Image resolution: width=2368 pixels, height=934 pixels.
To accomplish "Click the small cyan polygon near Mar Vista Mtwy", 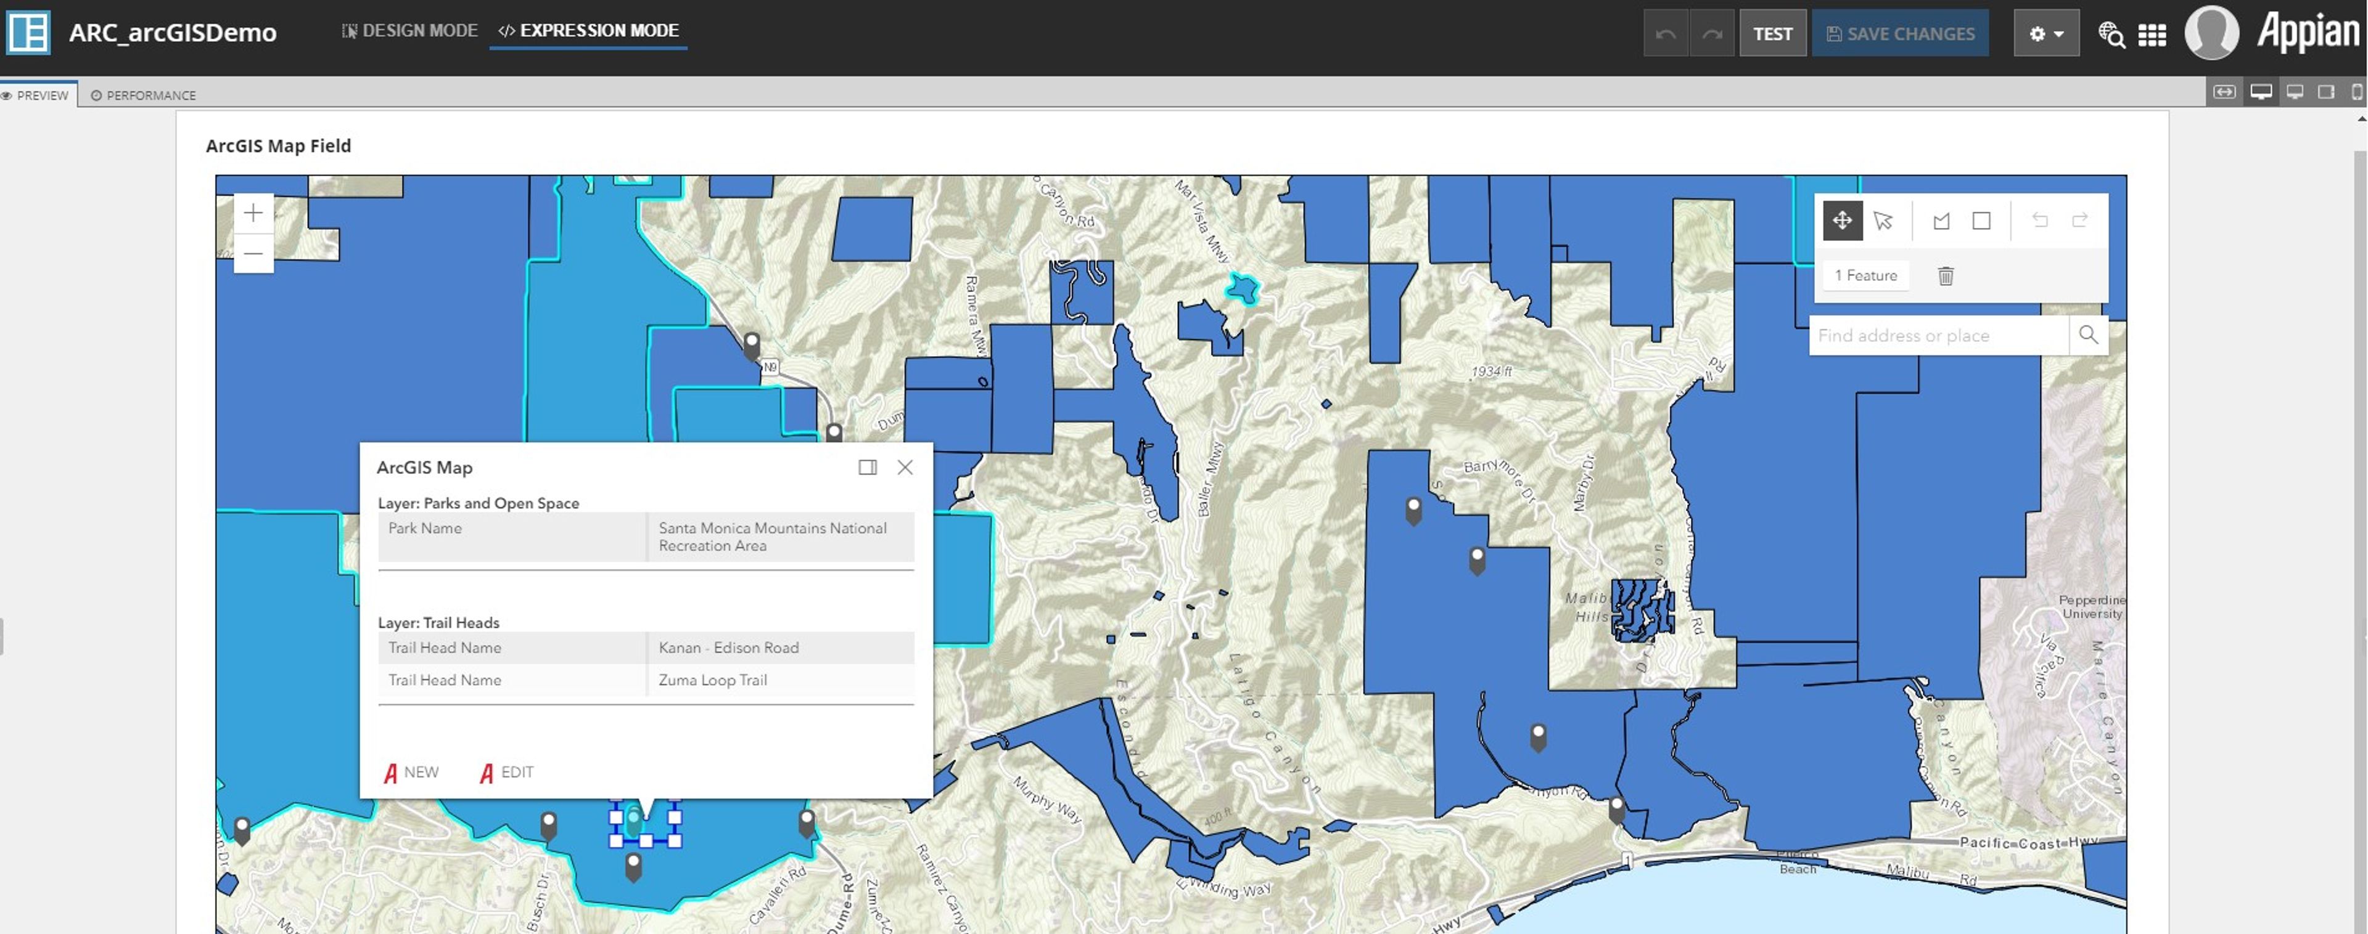I will click(1242, 290).
